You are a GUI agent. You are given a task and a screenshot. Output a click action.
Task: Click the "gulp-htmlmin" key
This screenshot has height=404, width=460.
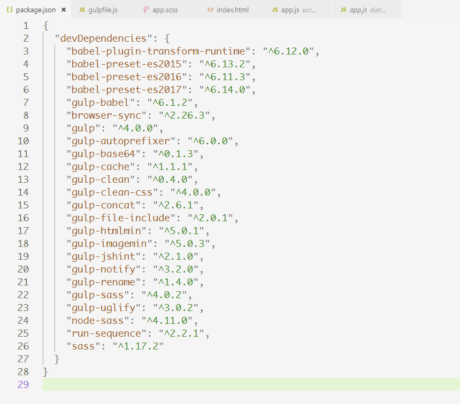(x=106, y=231)
